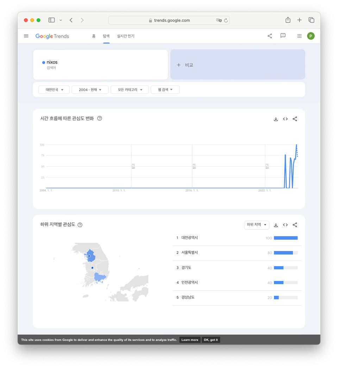Image resolution: width=338 pixels, height=368 pixels.
Task: Click the translate icon in the address bar
Action: coord(219,20)
